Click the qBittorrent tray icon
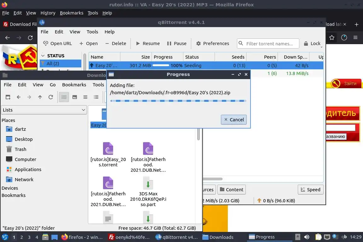This screenshot has width=363, height=242. click(344, 237)
